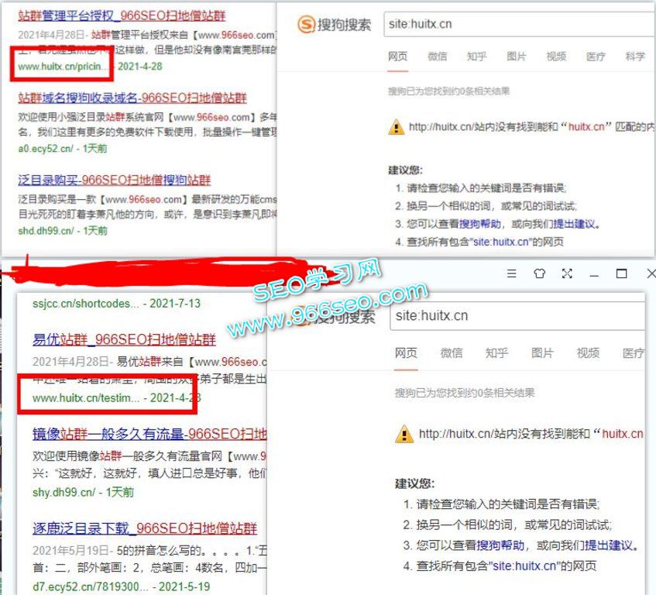This screenshot has width=656, height=595.
Task: Select 视频 tab in lower Sogou window
Action: (x=588, y=353)
